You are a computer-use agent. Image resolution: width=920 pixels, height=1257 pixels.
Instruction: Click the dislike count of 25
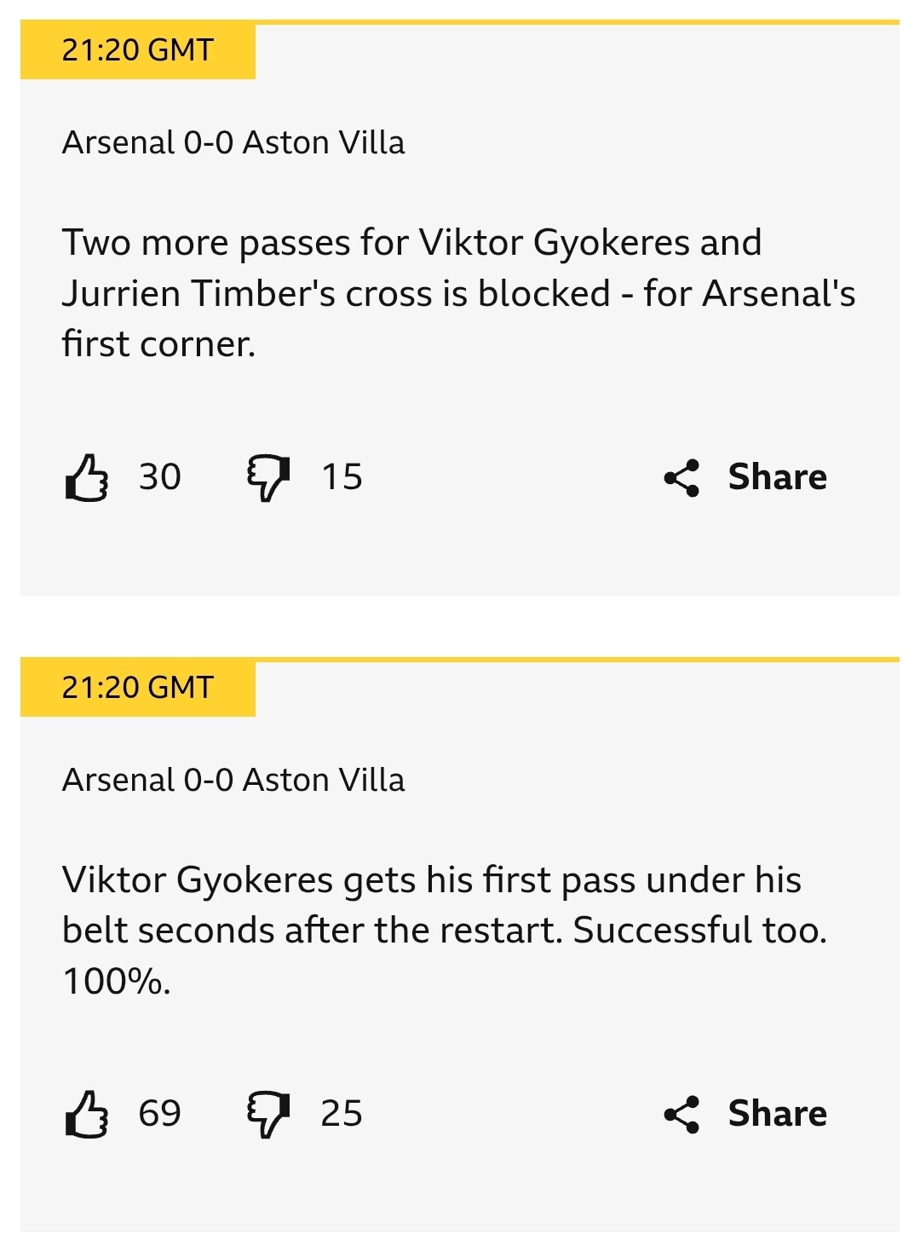click(342, 1114)
